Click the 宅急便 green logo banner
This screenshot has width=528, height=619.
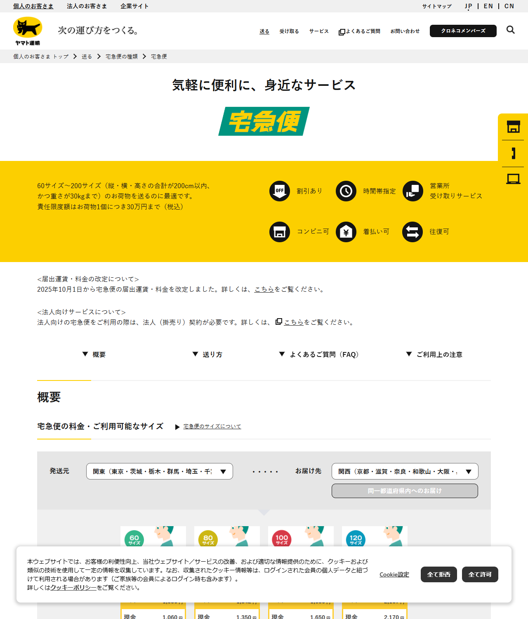264,121
